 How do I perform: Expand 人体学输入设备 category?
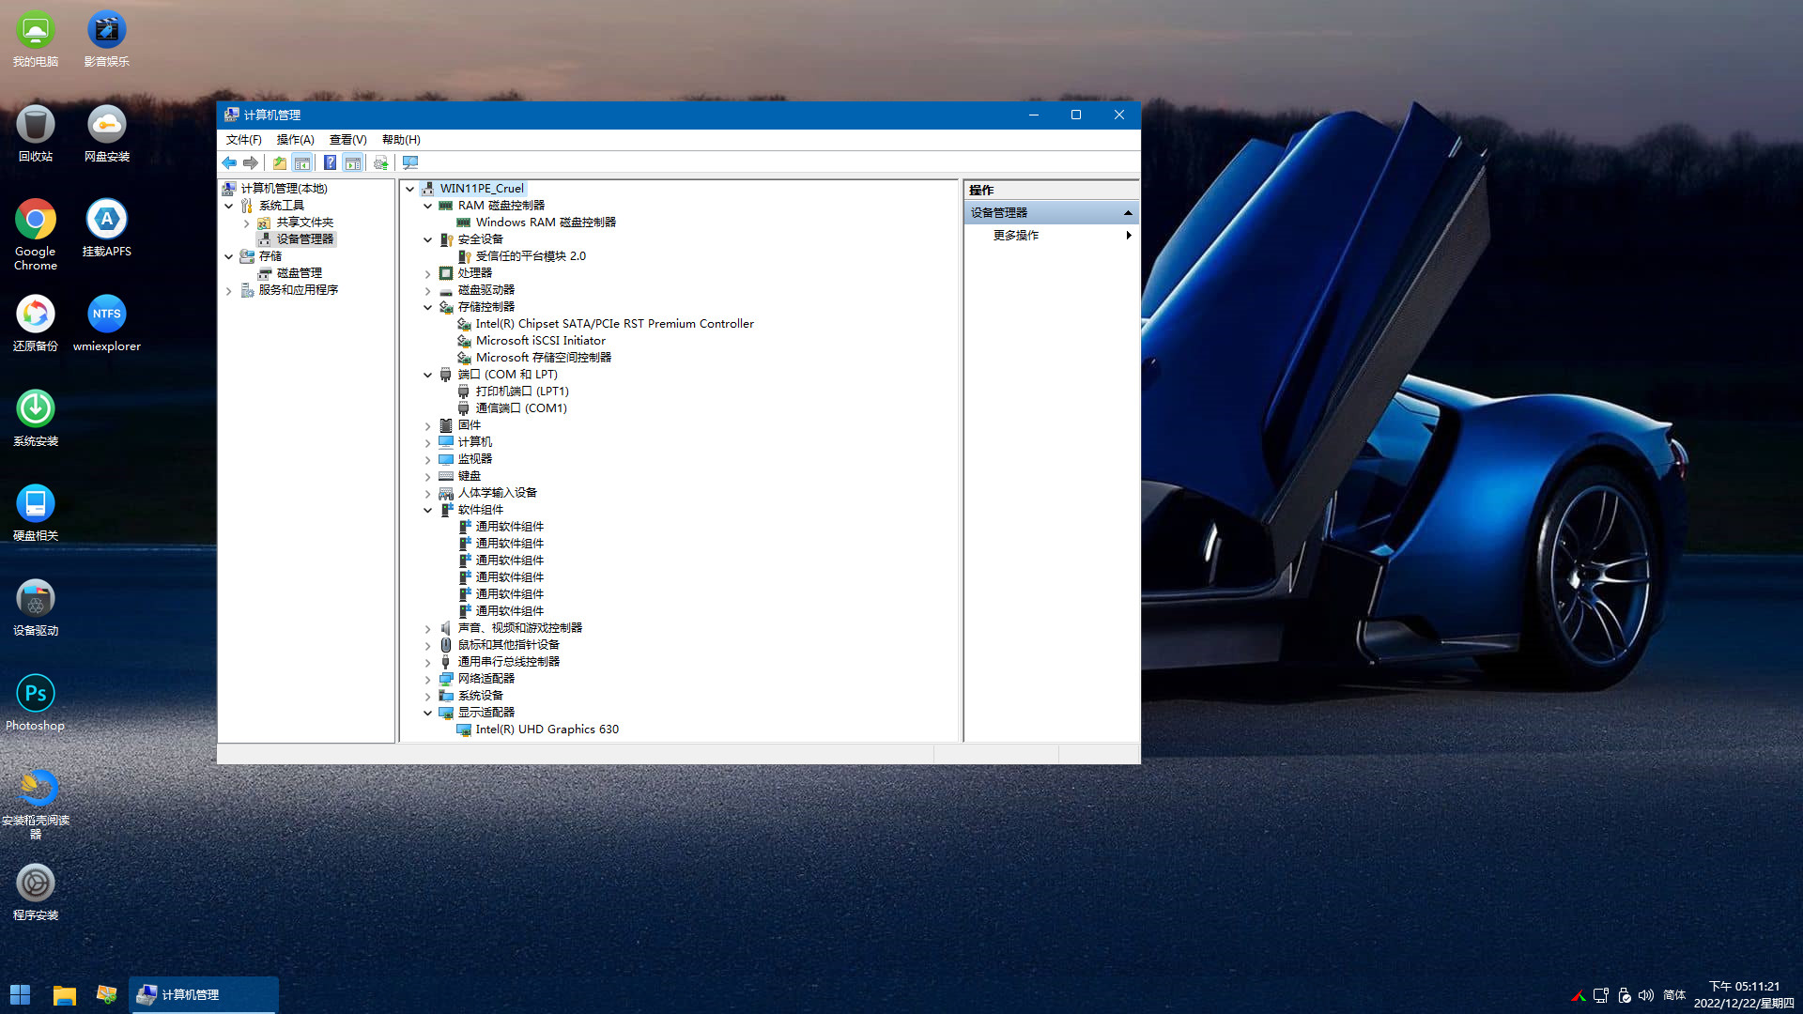[x=428, y=493]
